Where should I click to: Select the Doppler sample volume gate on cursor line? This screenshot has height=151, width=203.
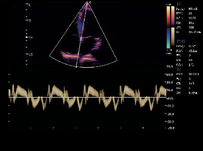pyautogui.click(x=81, y=39)
